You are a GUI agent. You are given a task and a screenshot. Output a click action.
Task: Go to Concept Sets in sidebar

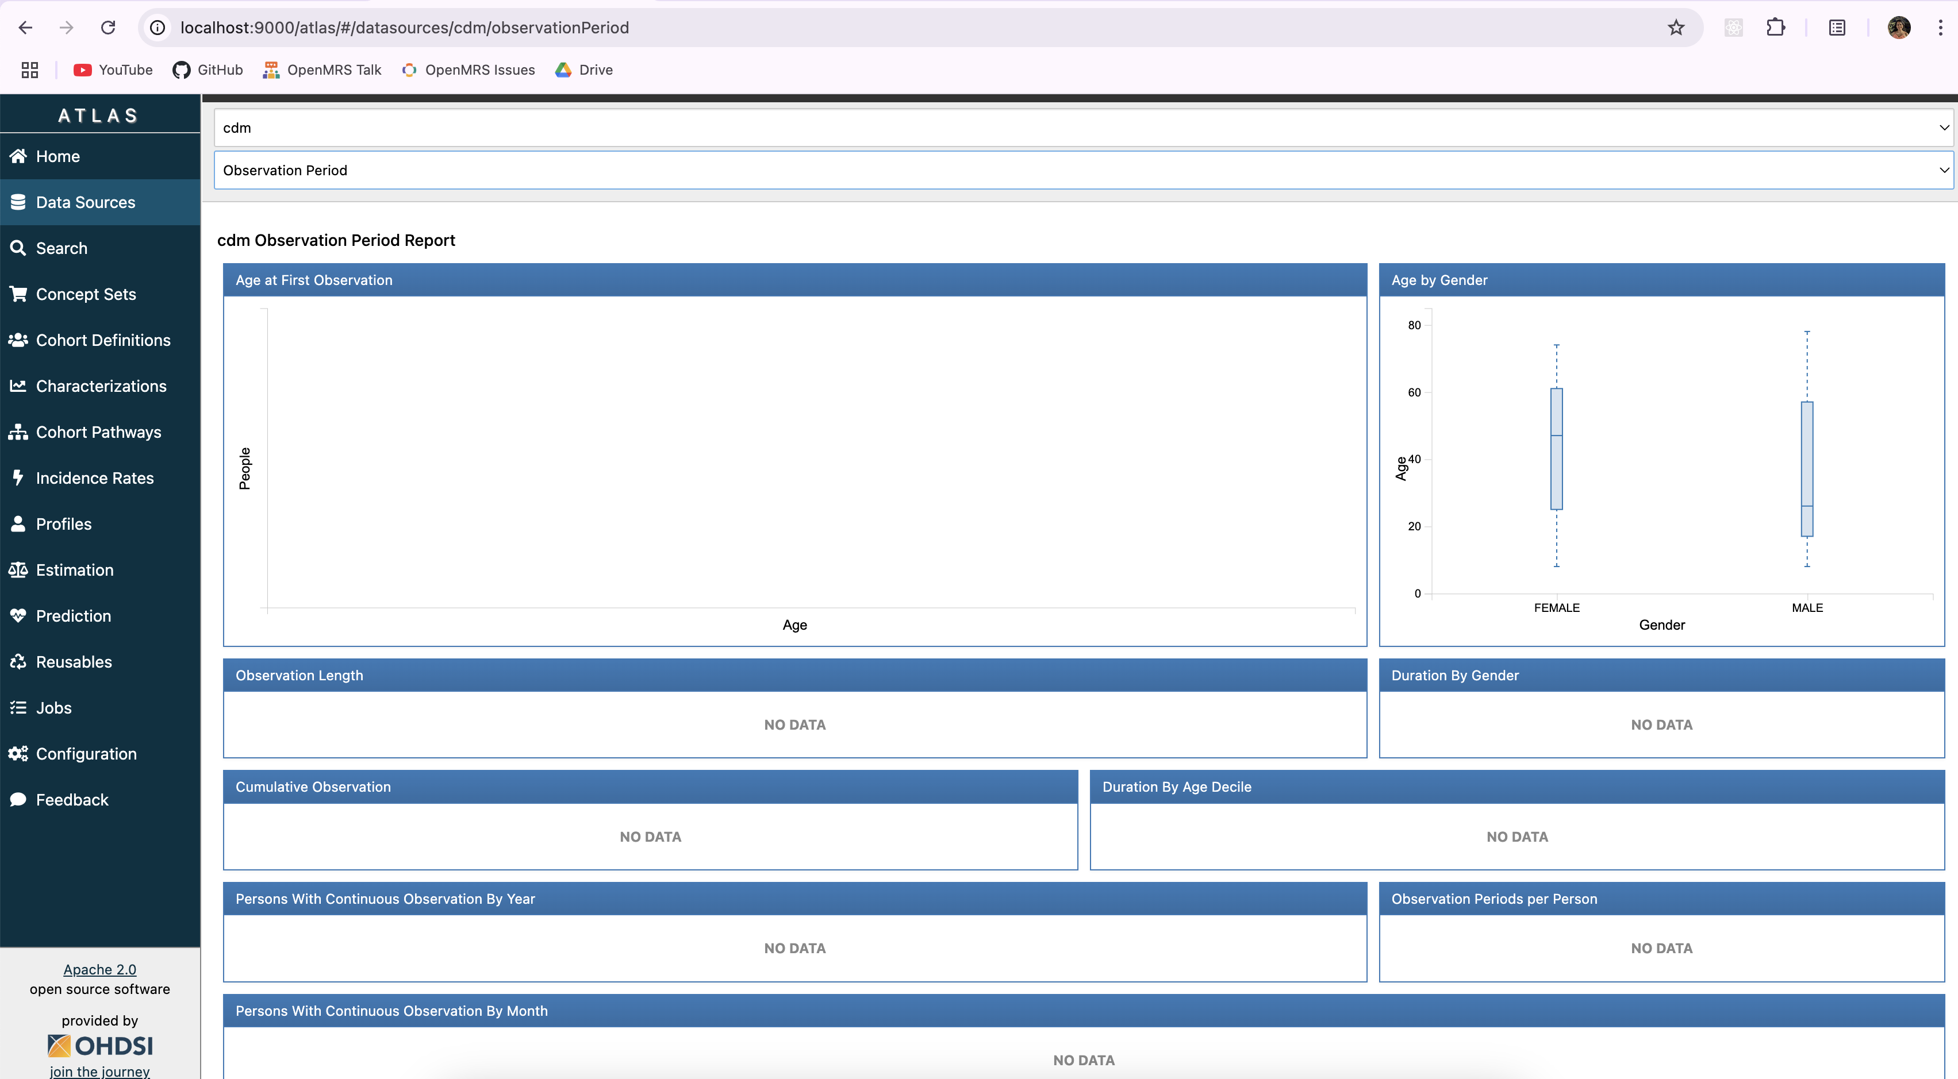click(101, 294)
